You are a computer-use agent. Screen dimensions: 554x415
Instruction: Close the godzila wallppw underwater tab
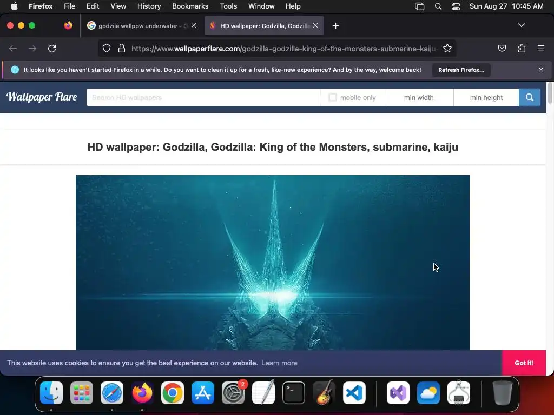[194, 25]
